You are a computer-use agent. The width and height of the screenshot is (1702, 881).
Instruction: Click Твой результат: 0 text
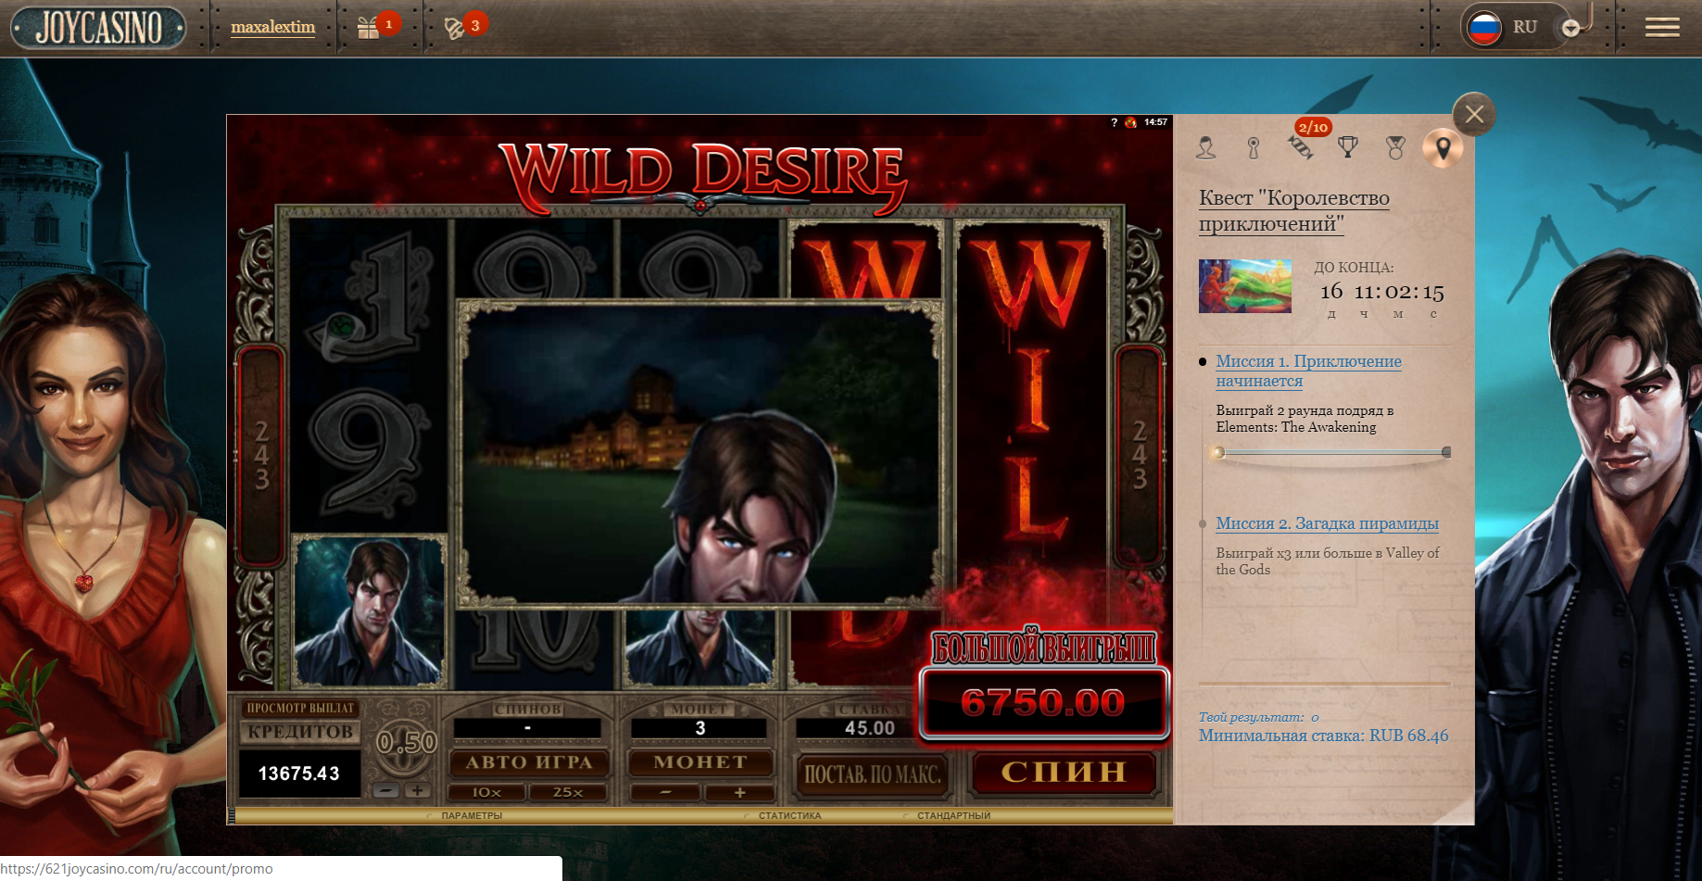point(1258,717)
